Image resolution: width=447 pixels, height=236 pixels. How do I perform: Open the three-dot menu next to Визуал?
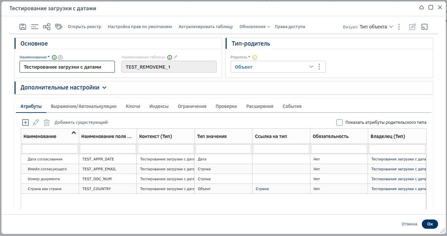[x=399, y=27]
